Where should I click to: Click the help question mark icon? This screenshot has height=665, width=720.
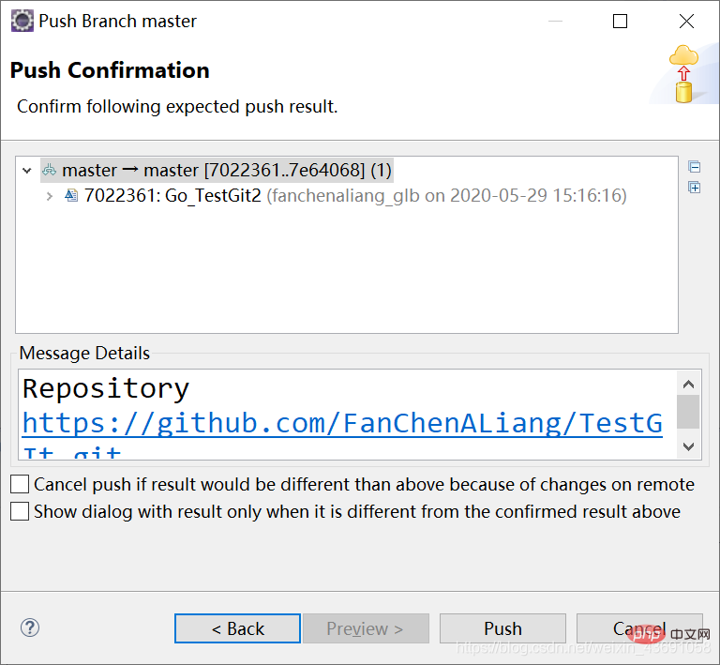click(x=30, y=627)
